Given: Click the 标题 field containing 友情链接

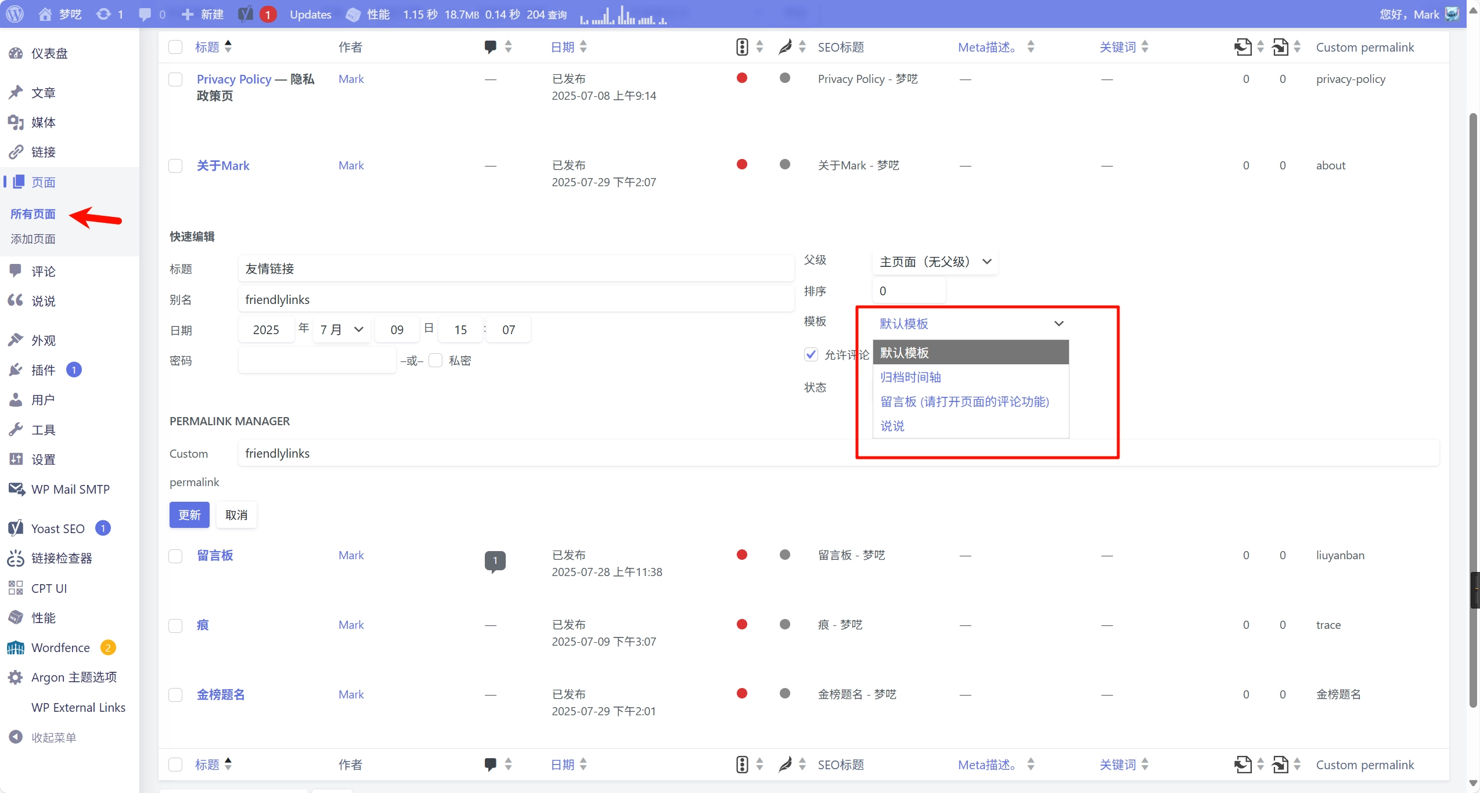Looking at the screenshot, I should pos(516,269).
